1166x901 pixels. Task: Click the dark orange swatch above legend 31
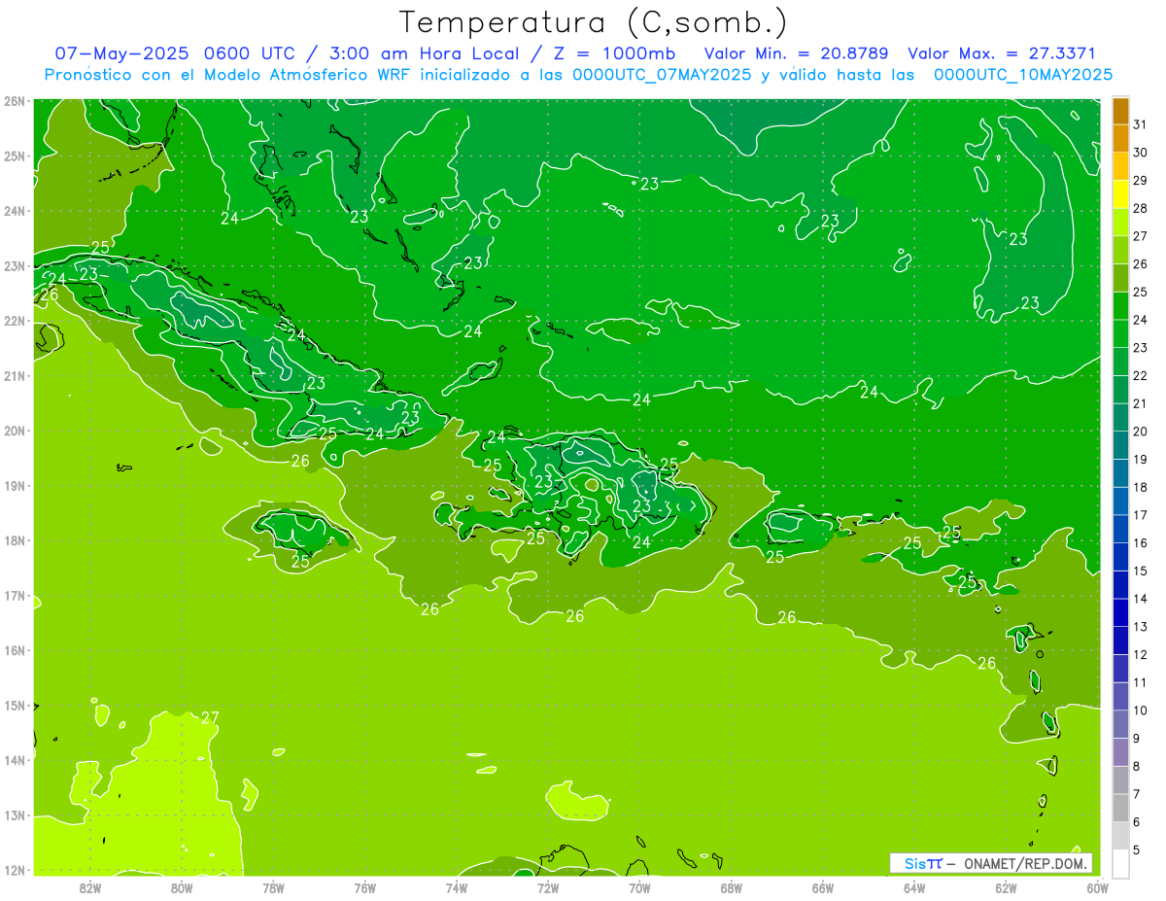pos(1120,111)
